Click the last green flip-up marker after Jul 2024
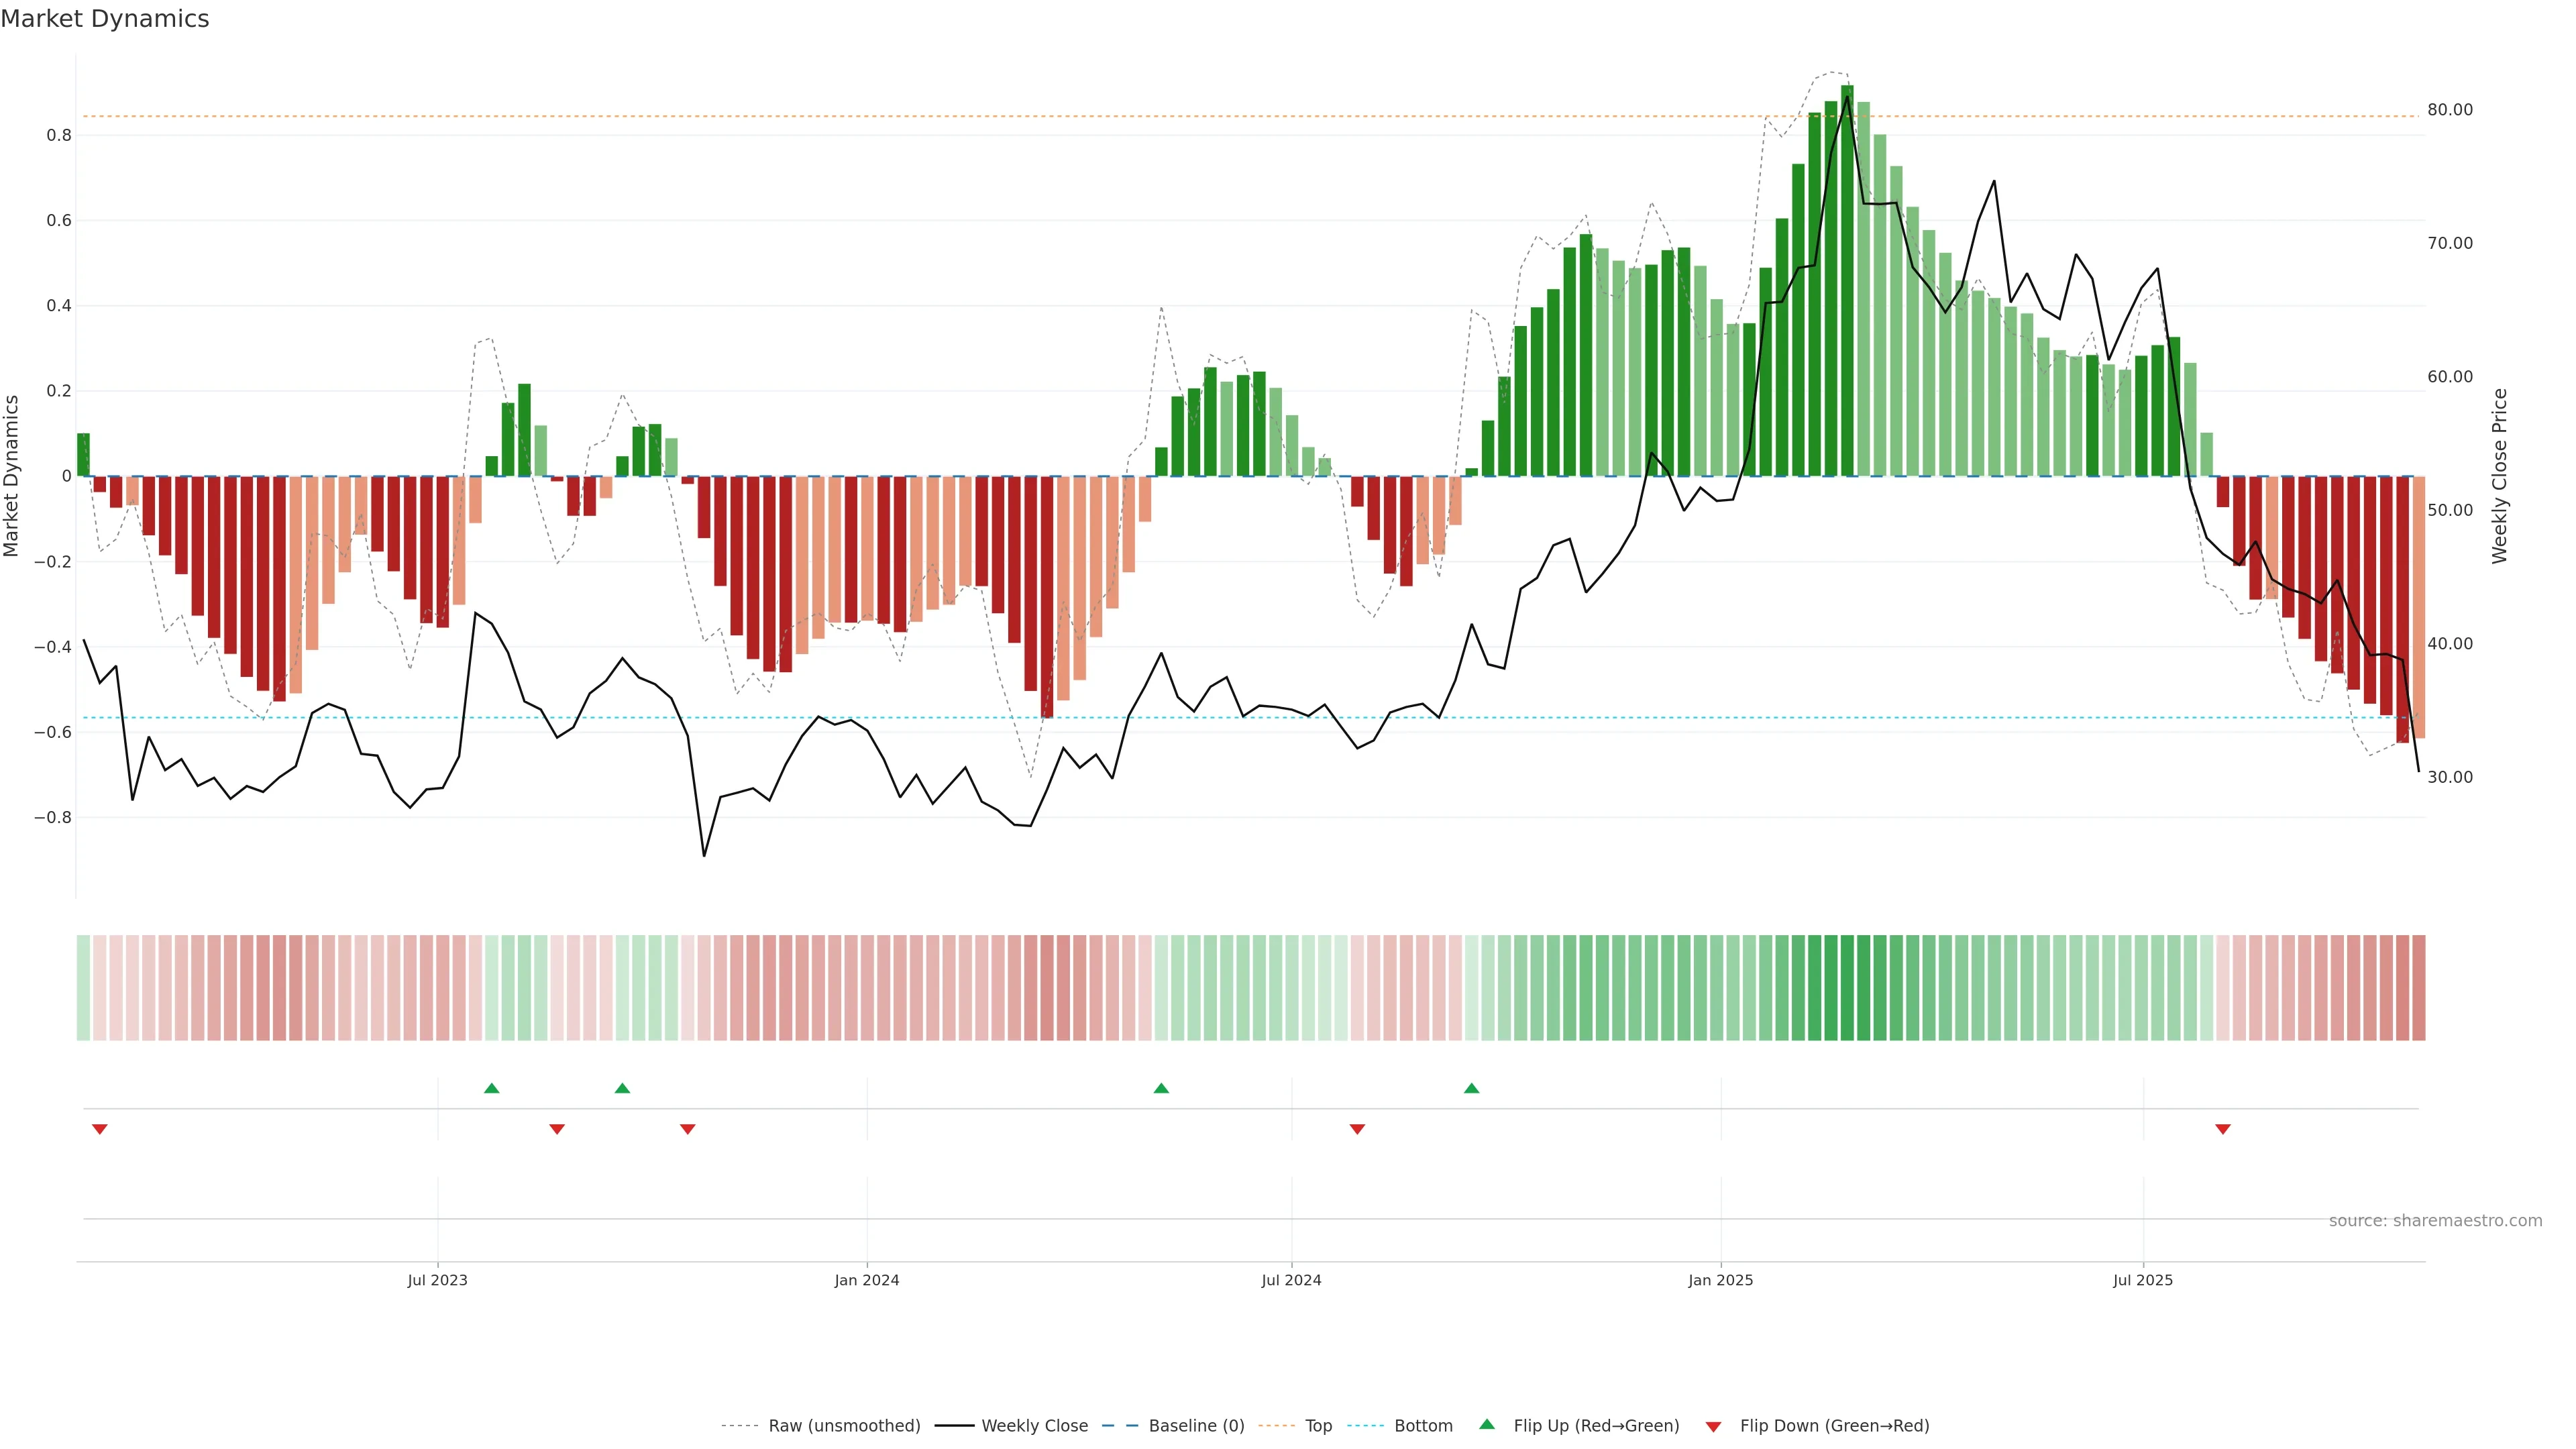The image size is (2576, 1449). (1471, 1088)
